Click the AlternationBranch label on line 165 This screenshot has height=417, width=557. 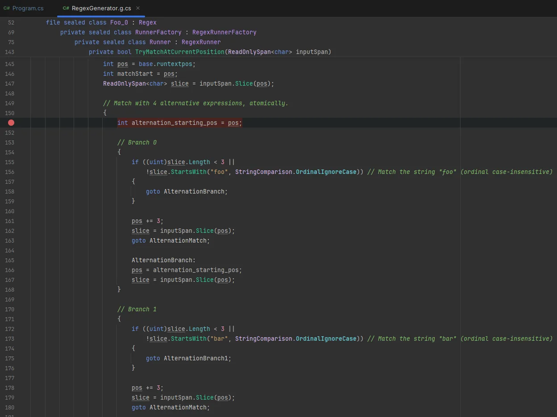pyautogui.click(x=163, y=260)
